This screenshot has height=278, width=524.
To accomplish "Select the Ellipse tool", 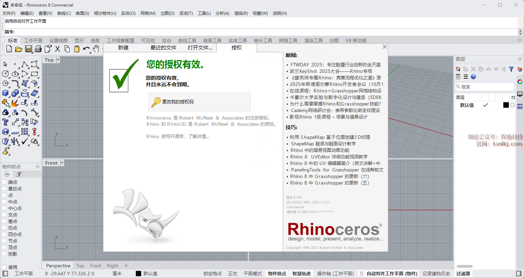I will pyautogui.click(x=15, y=74).
